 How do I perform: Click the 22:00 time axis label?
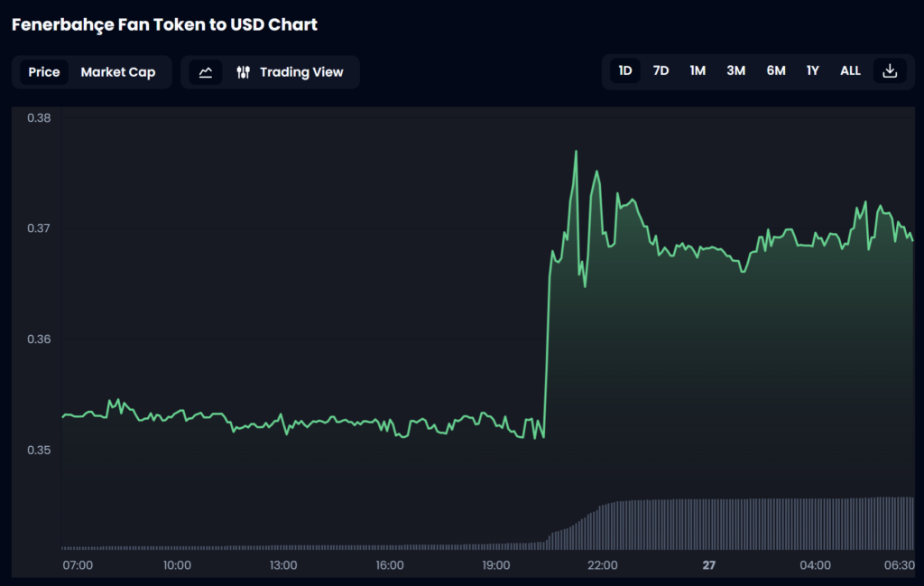click(x=602, y=565)
